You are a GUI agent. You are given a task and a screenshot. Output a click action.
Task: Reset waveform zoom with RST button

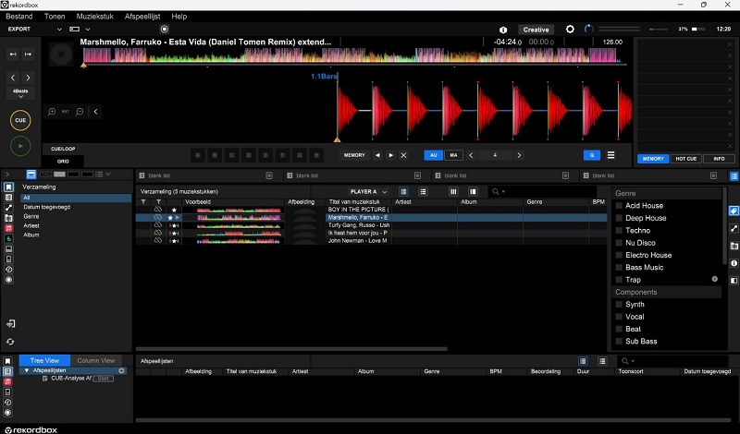coord(66,112)
